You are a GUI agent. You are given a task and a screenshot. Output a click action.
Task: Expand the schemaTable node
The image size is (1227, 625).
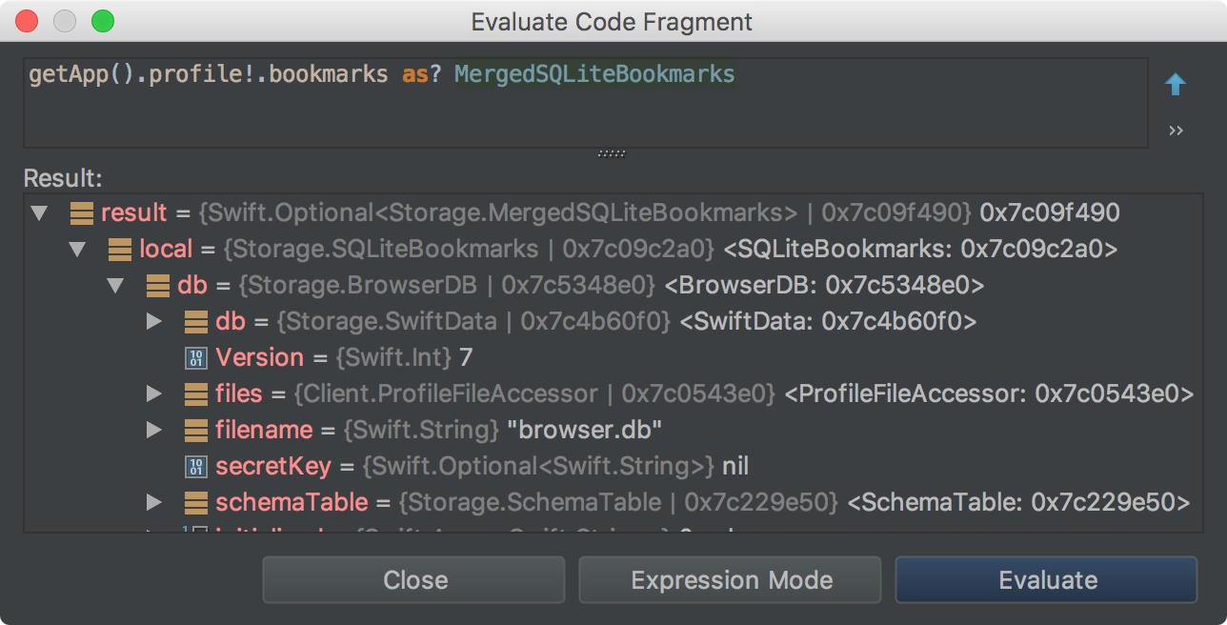[x=153, y=502]
